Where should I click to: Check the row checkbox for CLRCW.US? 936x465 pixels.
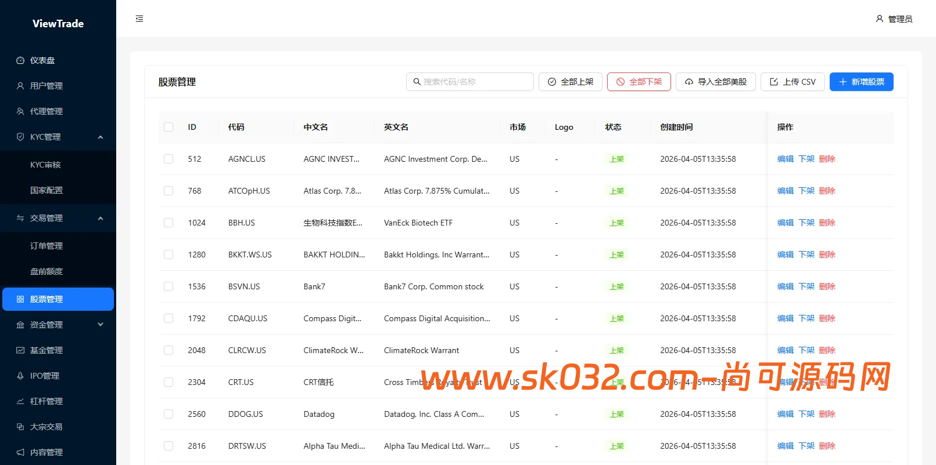tap(168, 350)
